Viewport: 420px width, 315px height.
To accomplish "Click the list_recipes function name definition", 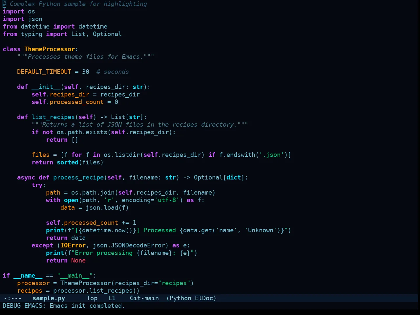I will point(53,117).
